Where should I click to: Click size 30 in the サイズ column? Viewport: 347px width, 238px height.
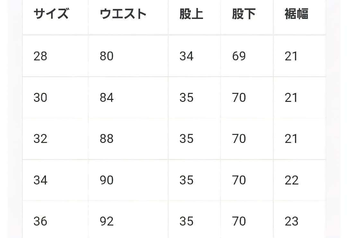coord(40,98)
